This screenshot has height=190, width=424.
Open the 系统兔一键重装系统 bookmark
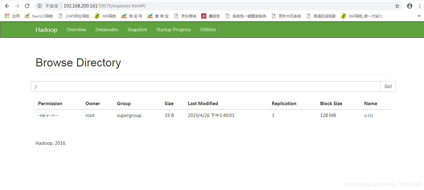[x=246, y=16]
